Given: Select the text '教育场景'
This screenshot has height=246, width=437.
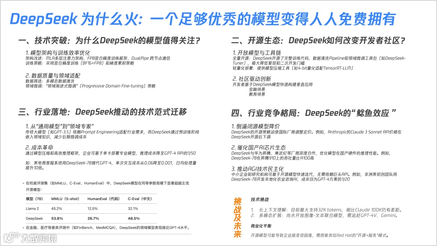Looking at the screenshot, I should point(257,95).
